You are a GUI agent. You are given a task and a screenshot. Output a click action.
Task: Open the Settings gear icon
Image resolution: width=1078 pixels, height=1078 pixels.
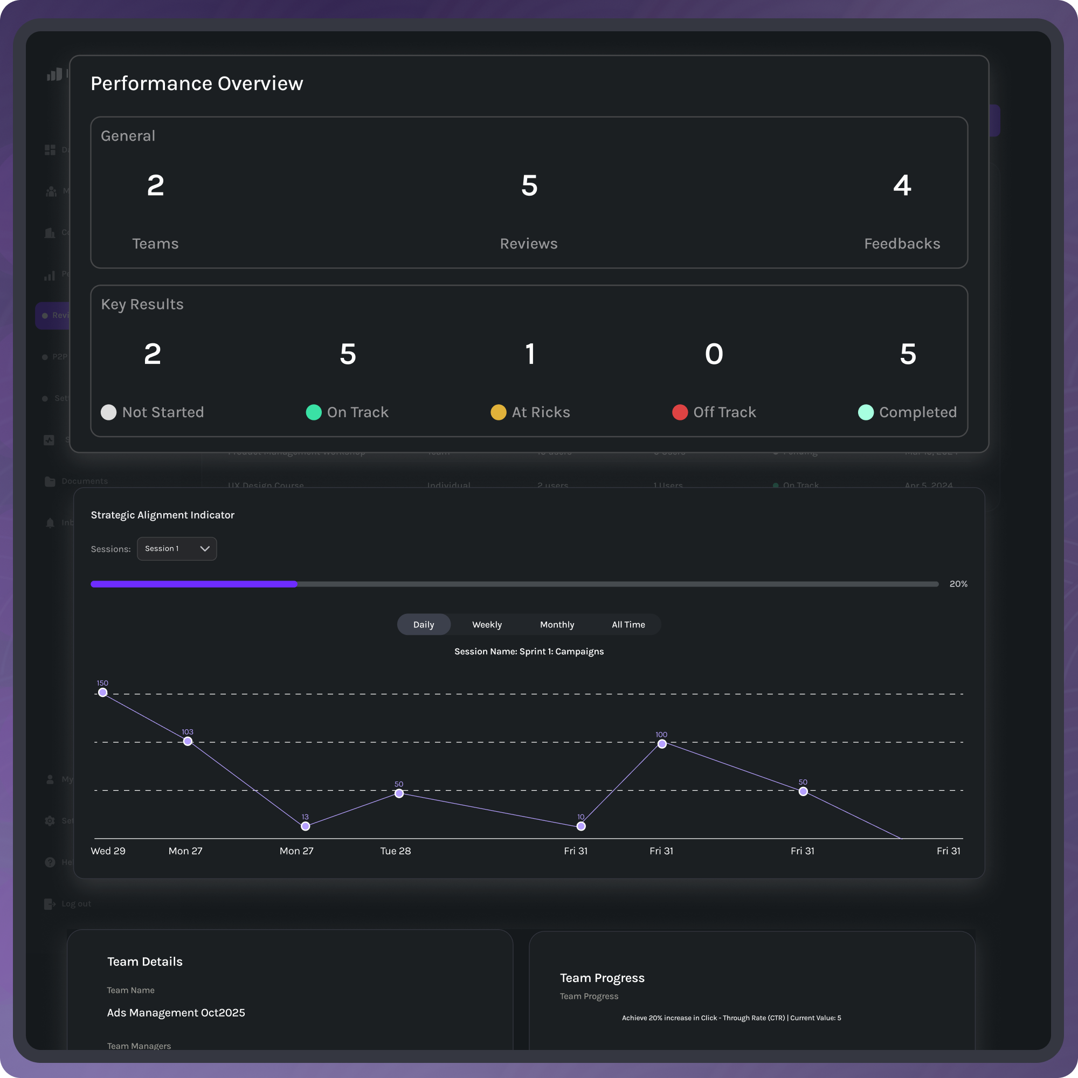tap(50, 821)
